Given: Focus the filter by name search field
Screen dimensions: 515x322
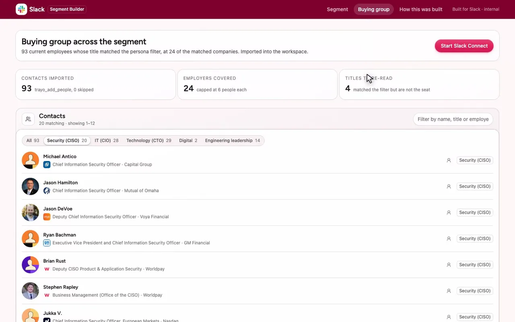Looking at the screenshot, I should click(x=453, y=119).
